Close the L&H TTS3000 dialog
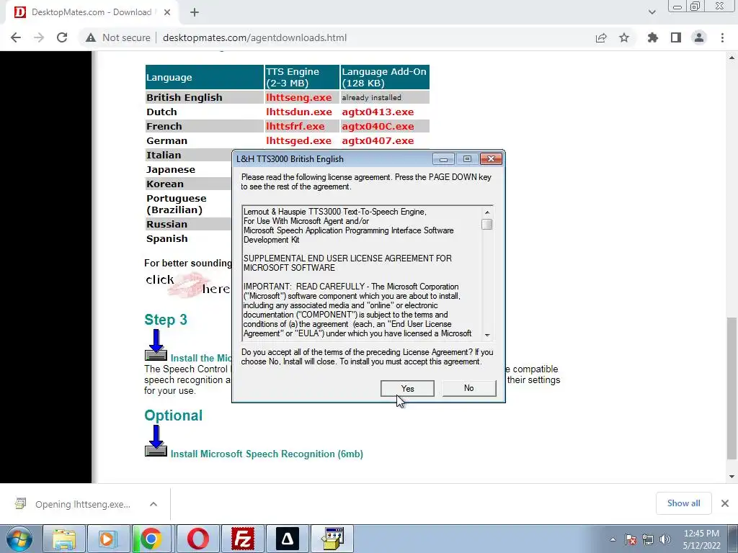 click(491, 159)
